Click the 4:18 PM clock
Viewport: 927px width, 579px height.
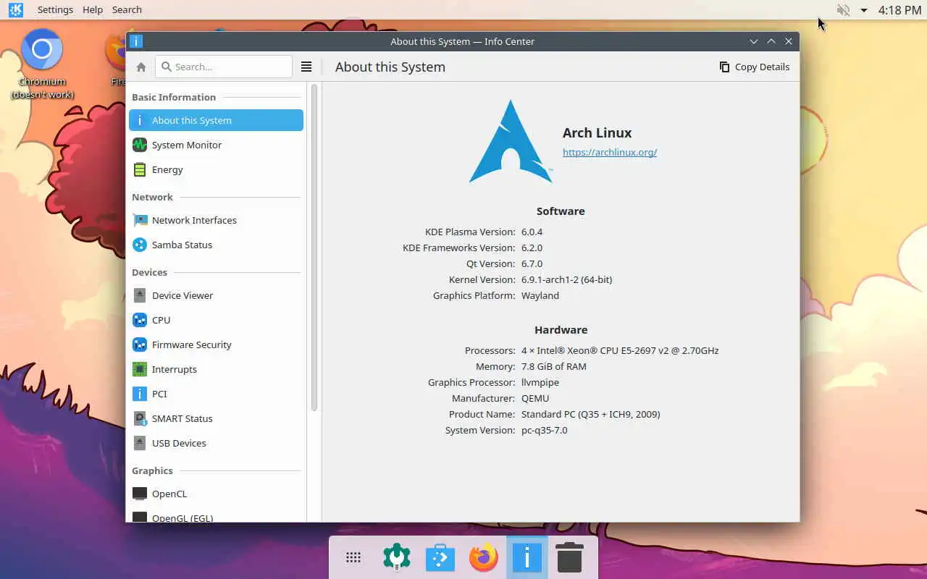click(899, 10)
